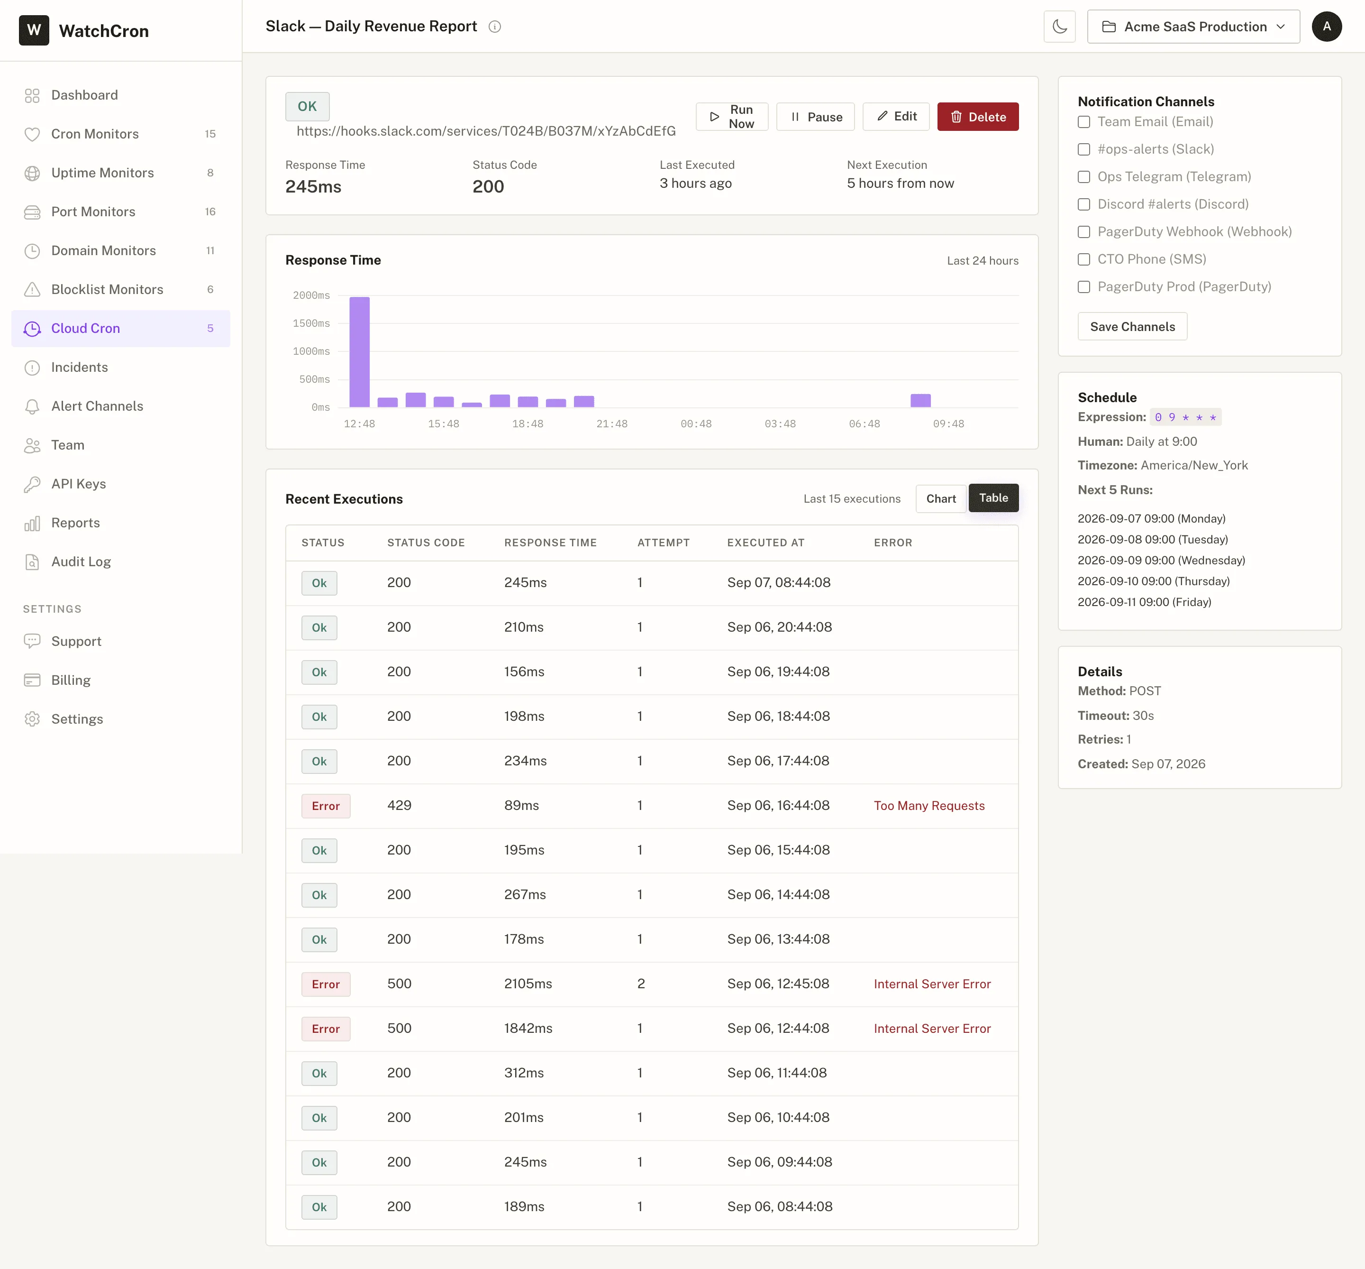
Task: Click the "Too Many Requests" error text
Action: tap(929, 806)
